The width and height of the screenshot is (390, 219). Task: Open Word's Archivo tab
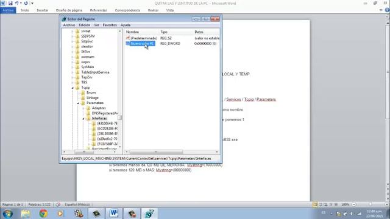[x=8, y=10]
